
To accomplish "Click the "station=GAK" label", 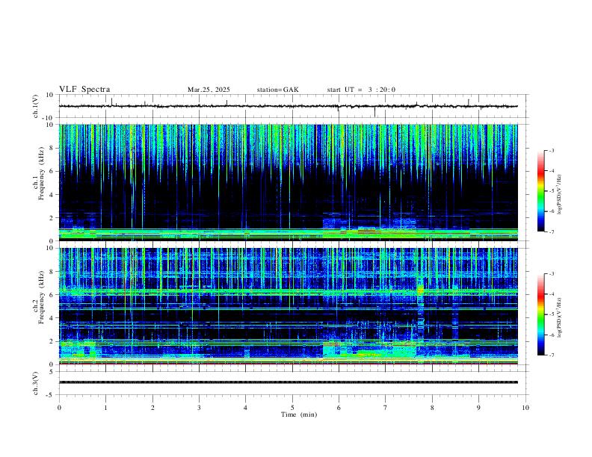I will [277, 90].
